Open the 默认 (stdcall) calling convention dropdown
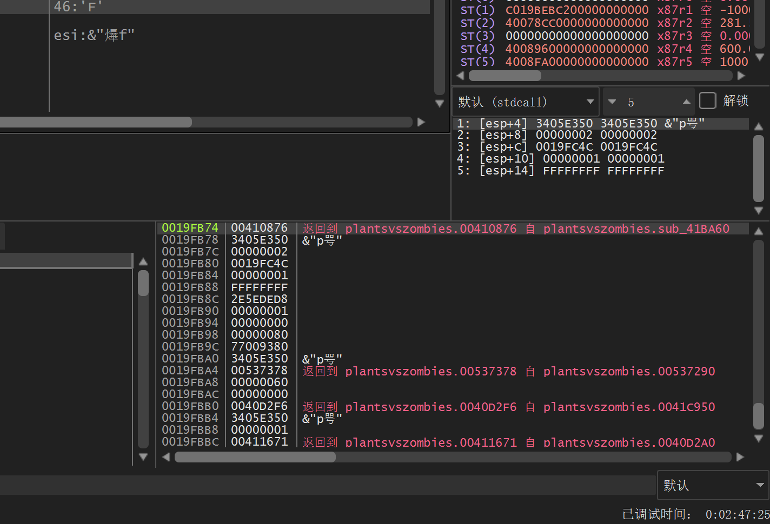Viewport: 770px width, 524px height. click(525, 102)
